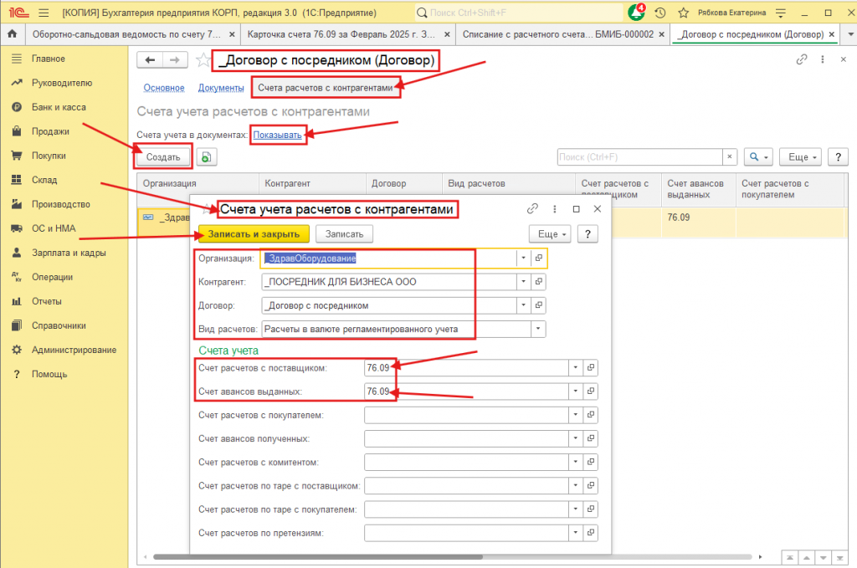This screenshot has height=568, width=857.
Task: Open favorites star in title bar
Action: pyautogui.click(x=683, y=13)
